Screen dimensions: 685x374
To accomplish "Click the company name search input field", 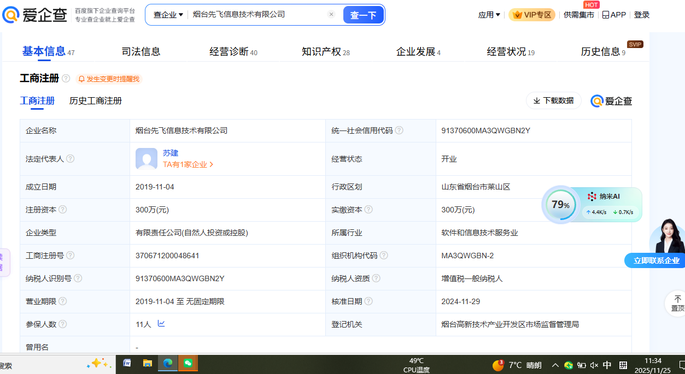I will pos(257,15).
